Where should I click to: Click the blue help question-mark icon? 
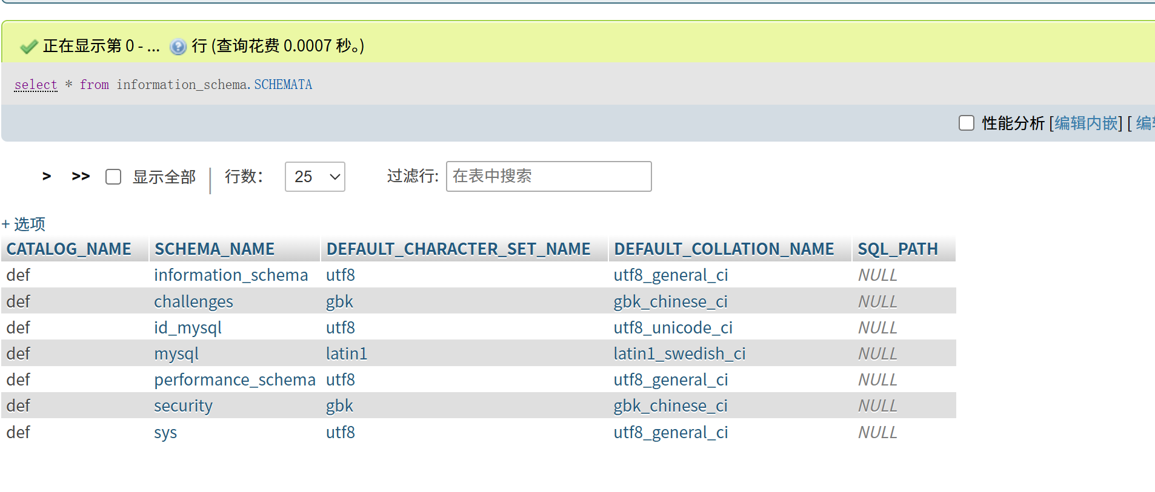[x=178, y=47]
